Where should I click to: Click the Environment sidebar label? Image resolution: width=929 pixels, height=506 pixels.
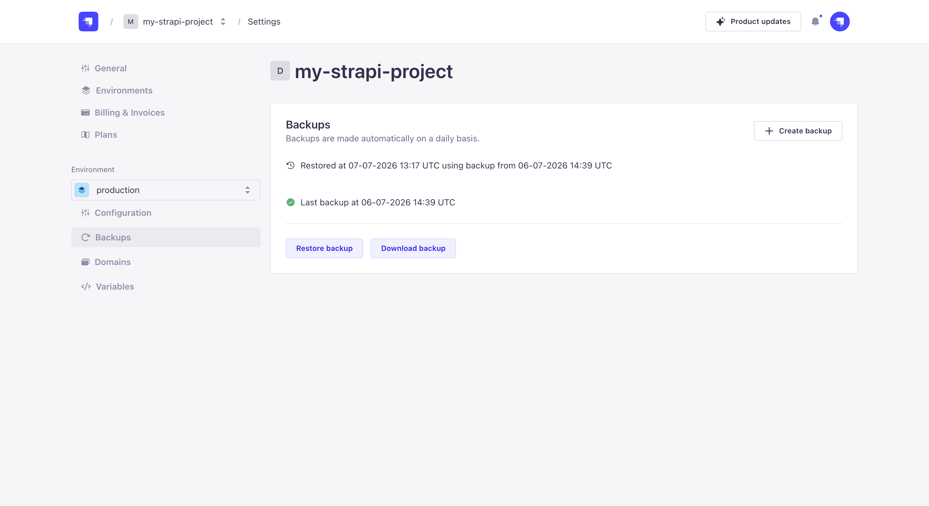coord(93,170)
